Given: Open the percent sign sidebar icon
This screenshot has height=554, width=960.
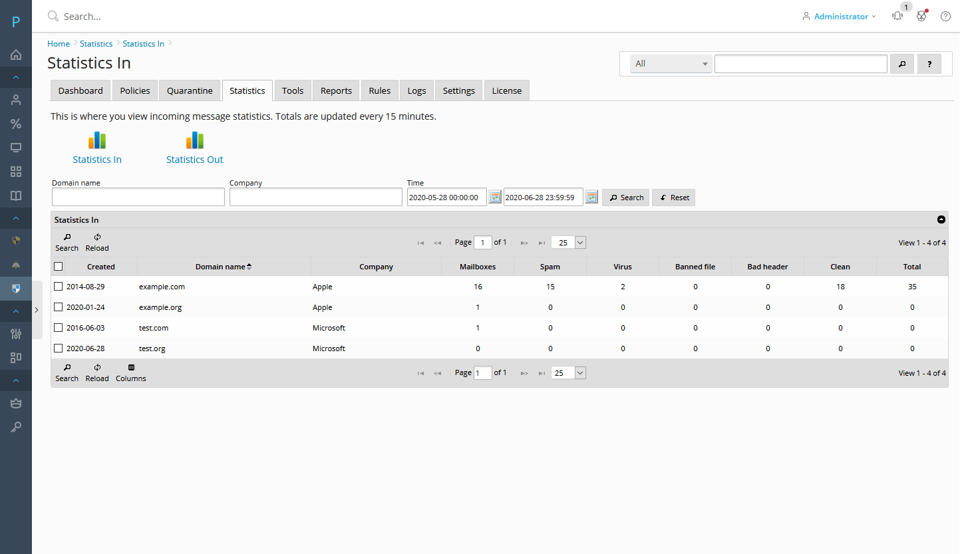Looking at the screenshot, I should (x=16, y=124).
